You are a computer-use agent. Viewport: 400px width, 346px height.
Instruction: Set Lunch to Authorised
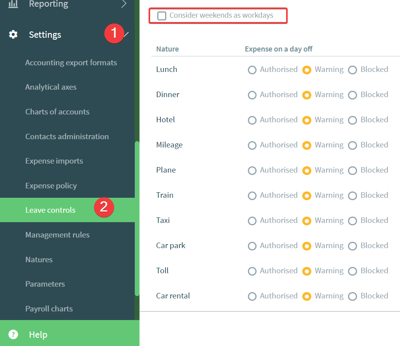252,70
